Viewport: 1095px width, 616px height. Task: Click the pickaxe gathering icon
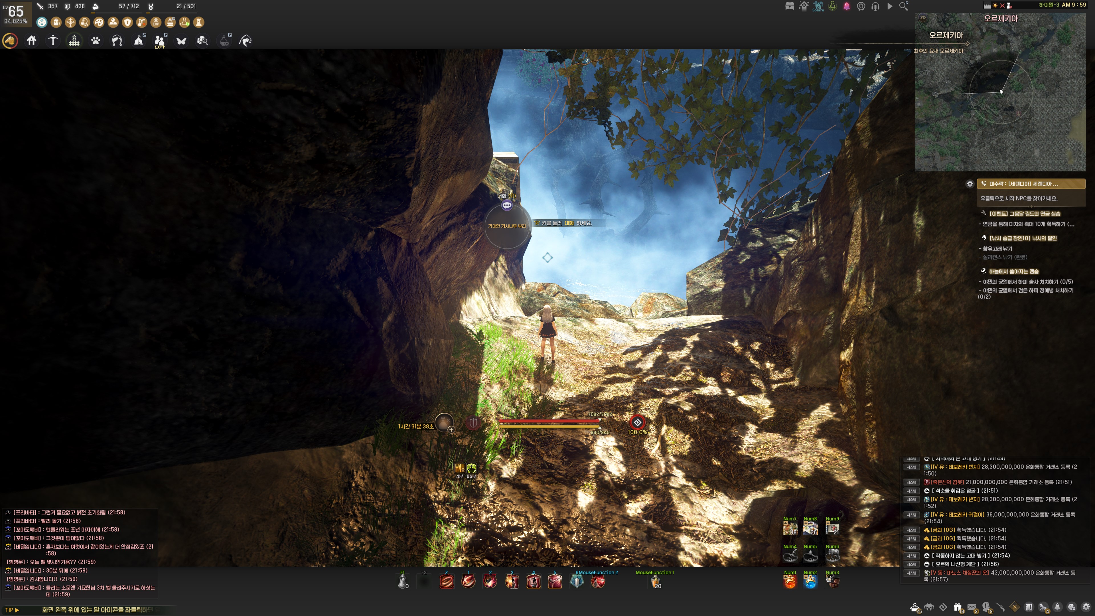pos(53,41)
